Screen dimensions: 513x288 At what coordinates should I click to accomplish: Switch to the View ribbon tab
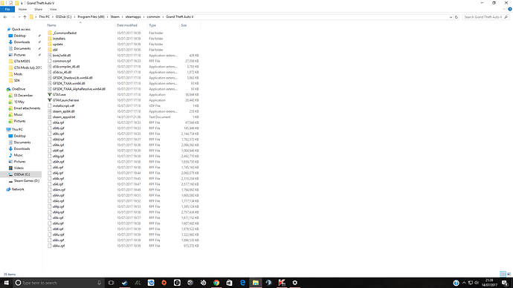[x=53, y=10]
